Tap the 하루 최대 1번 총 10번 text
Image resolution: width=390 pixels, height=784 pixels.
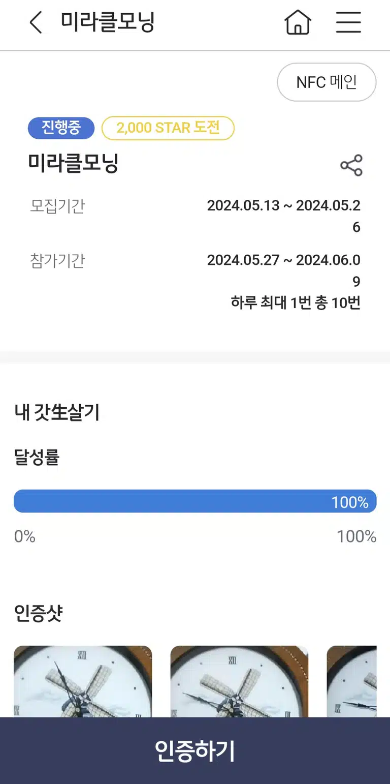click(296, 303)
